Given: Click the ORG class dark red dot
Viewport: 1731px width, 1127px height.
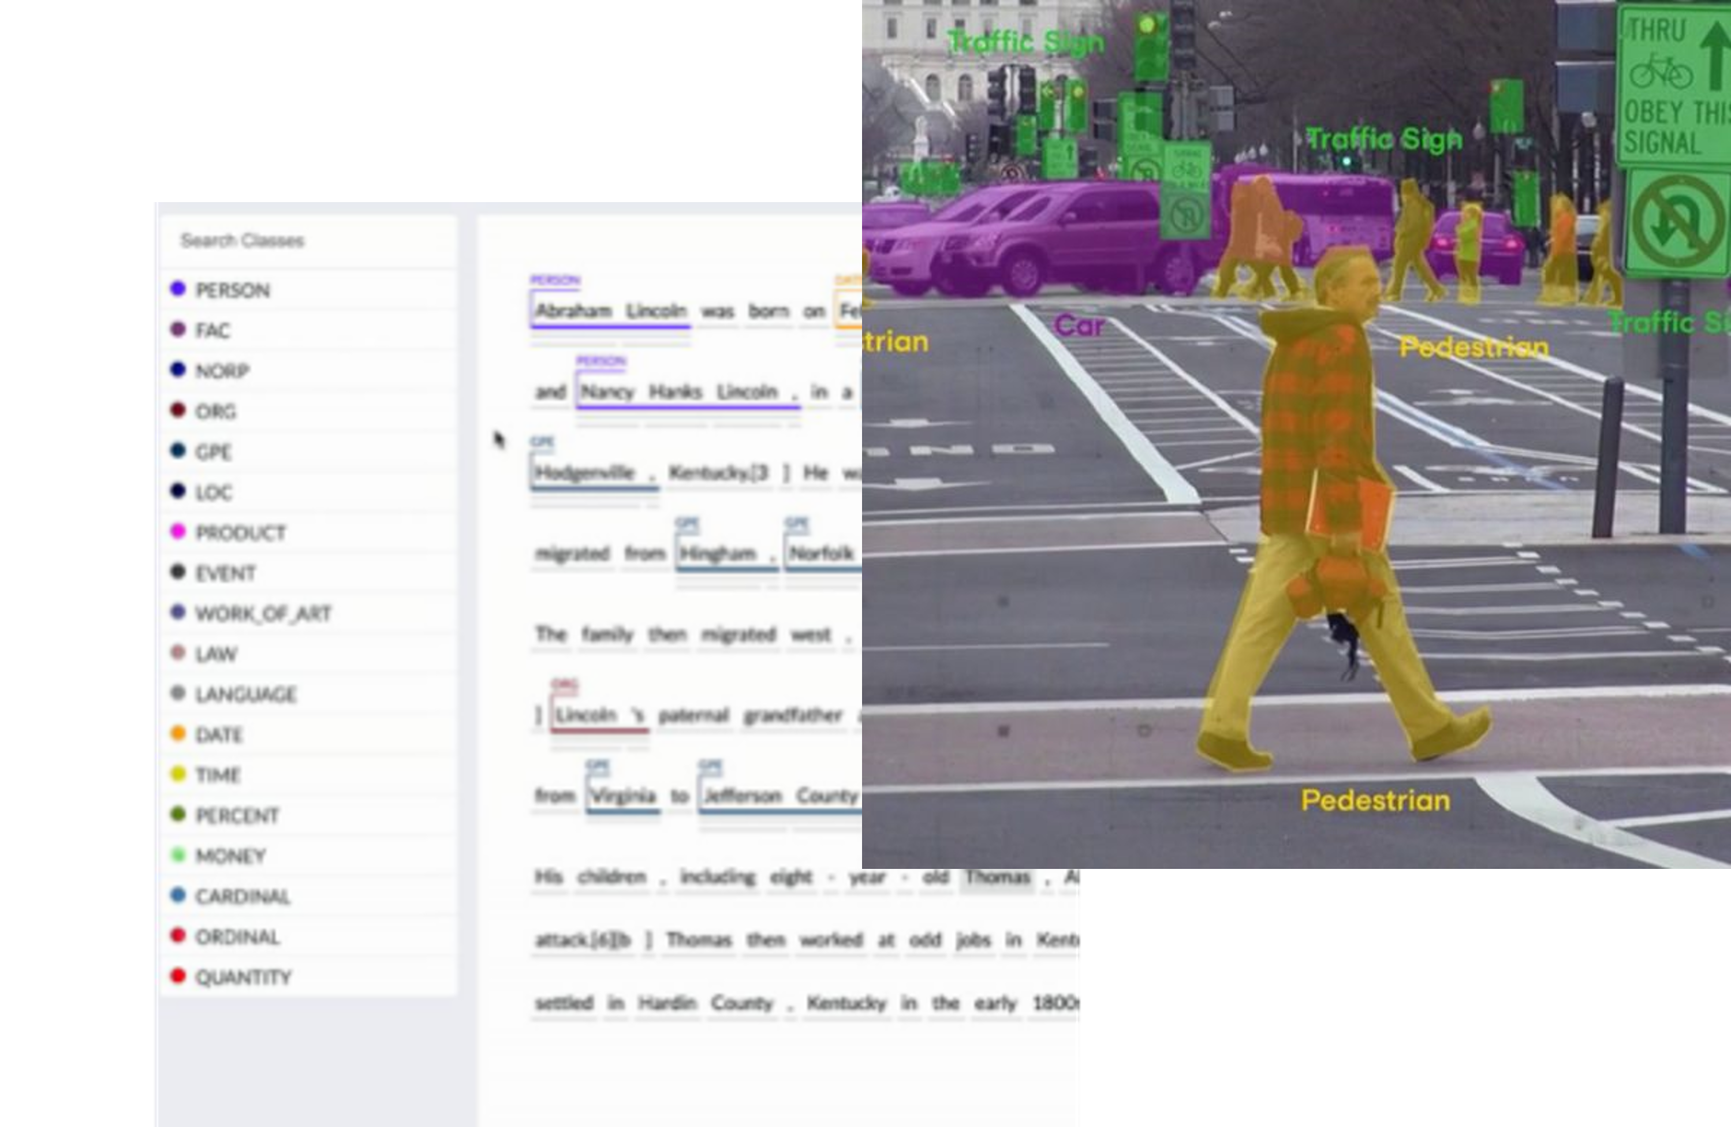Looking at the screenshot, I should (178, 410).
